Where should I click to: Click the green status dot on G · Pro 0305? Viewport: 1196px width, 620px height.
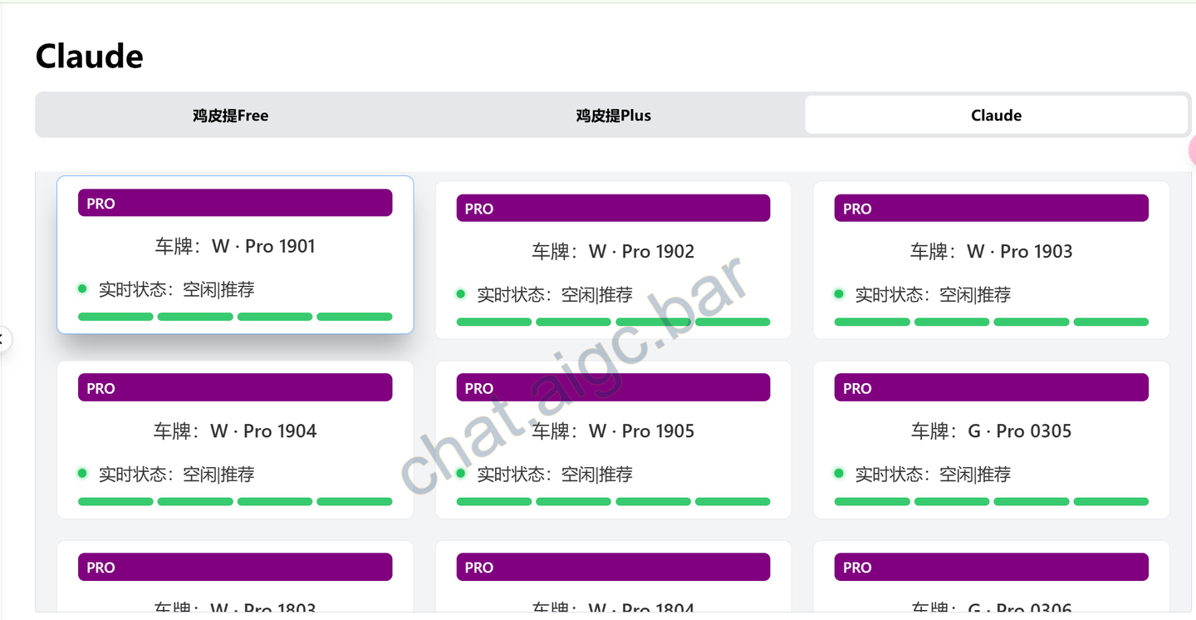tap(839, 473)
